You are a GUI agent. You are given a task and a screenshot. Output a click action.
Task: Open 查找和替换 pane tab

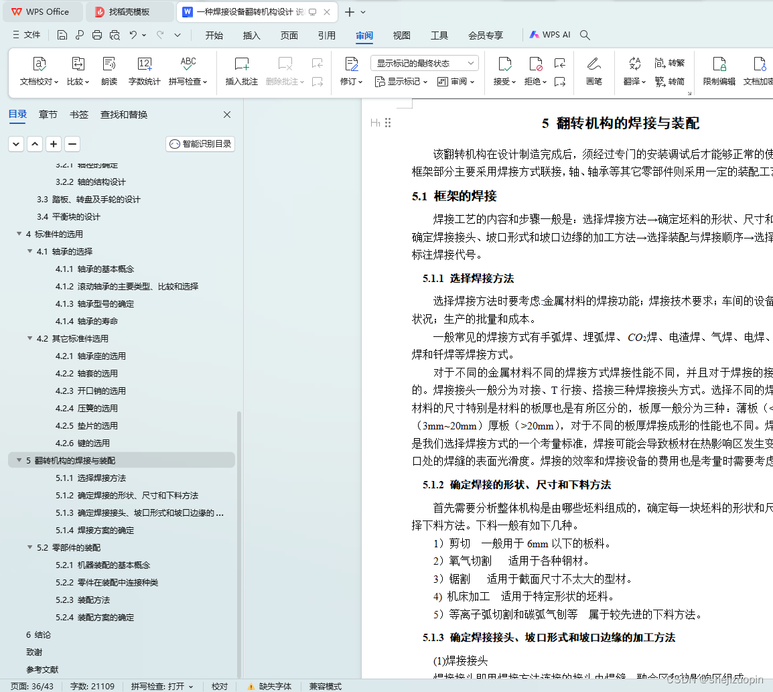pyautogui.click(x=124, y=115)
